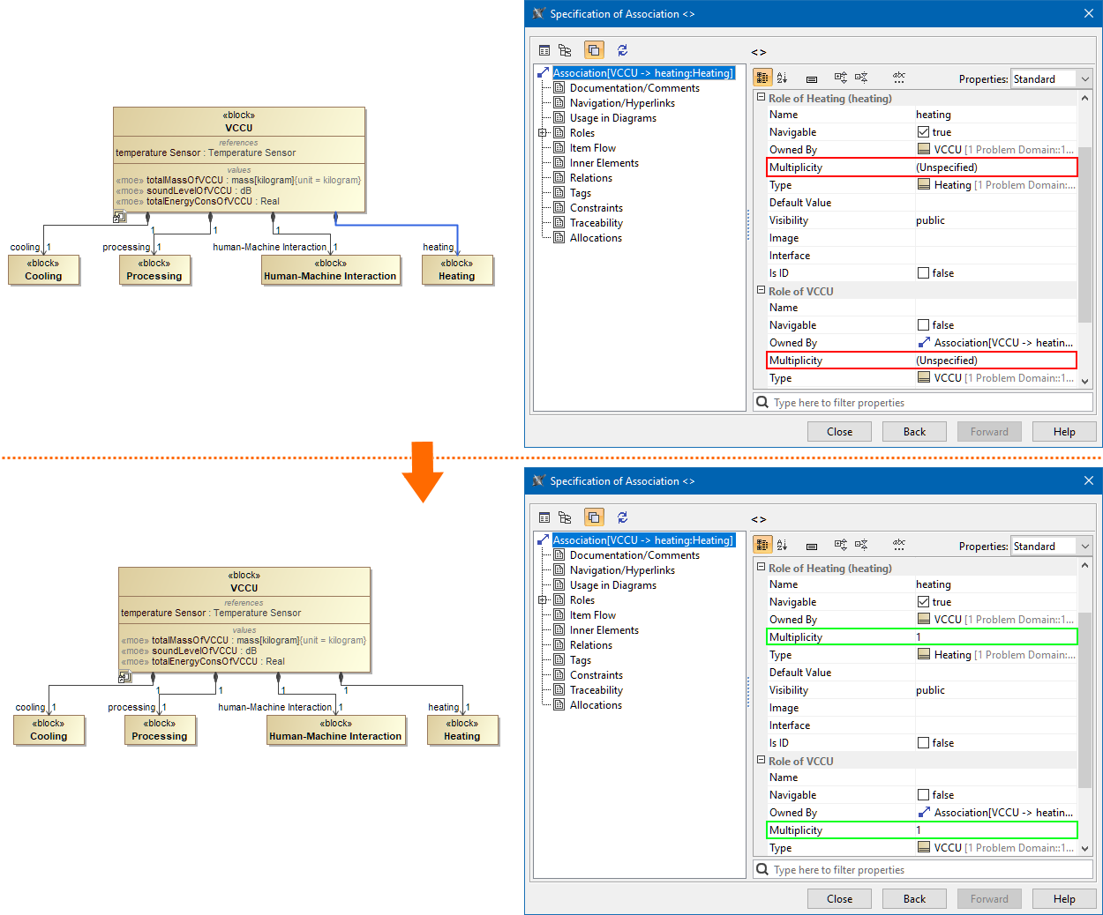
Task: Click the refresh icon in the upper dialog toolbar
Action: click(622, 50)
